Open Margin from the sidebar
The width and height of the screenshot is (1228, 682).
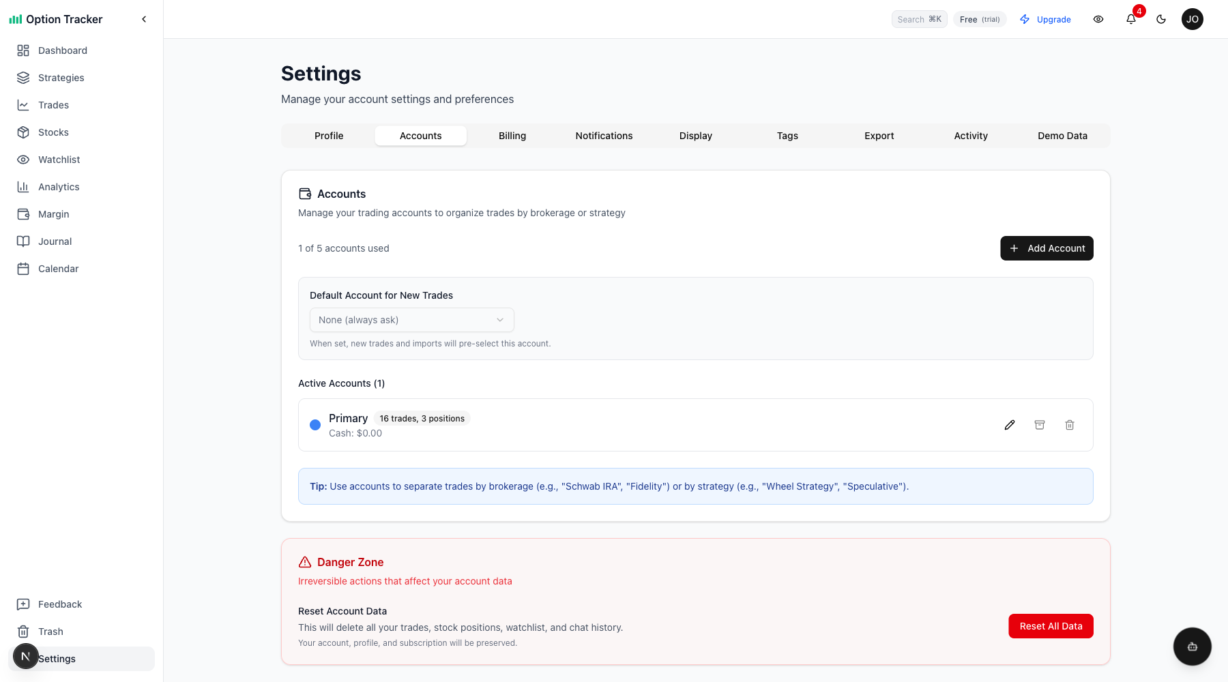pos(53,214)
